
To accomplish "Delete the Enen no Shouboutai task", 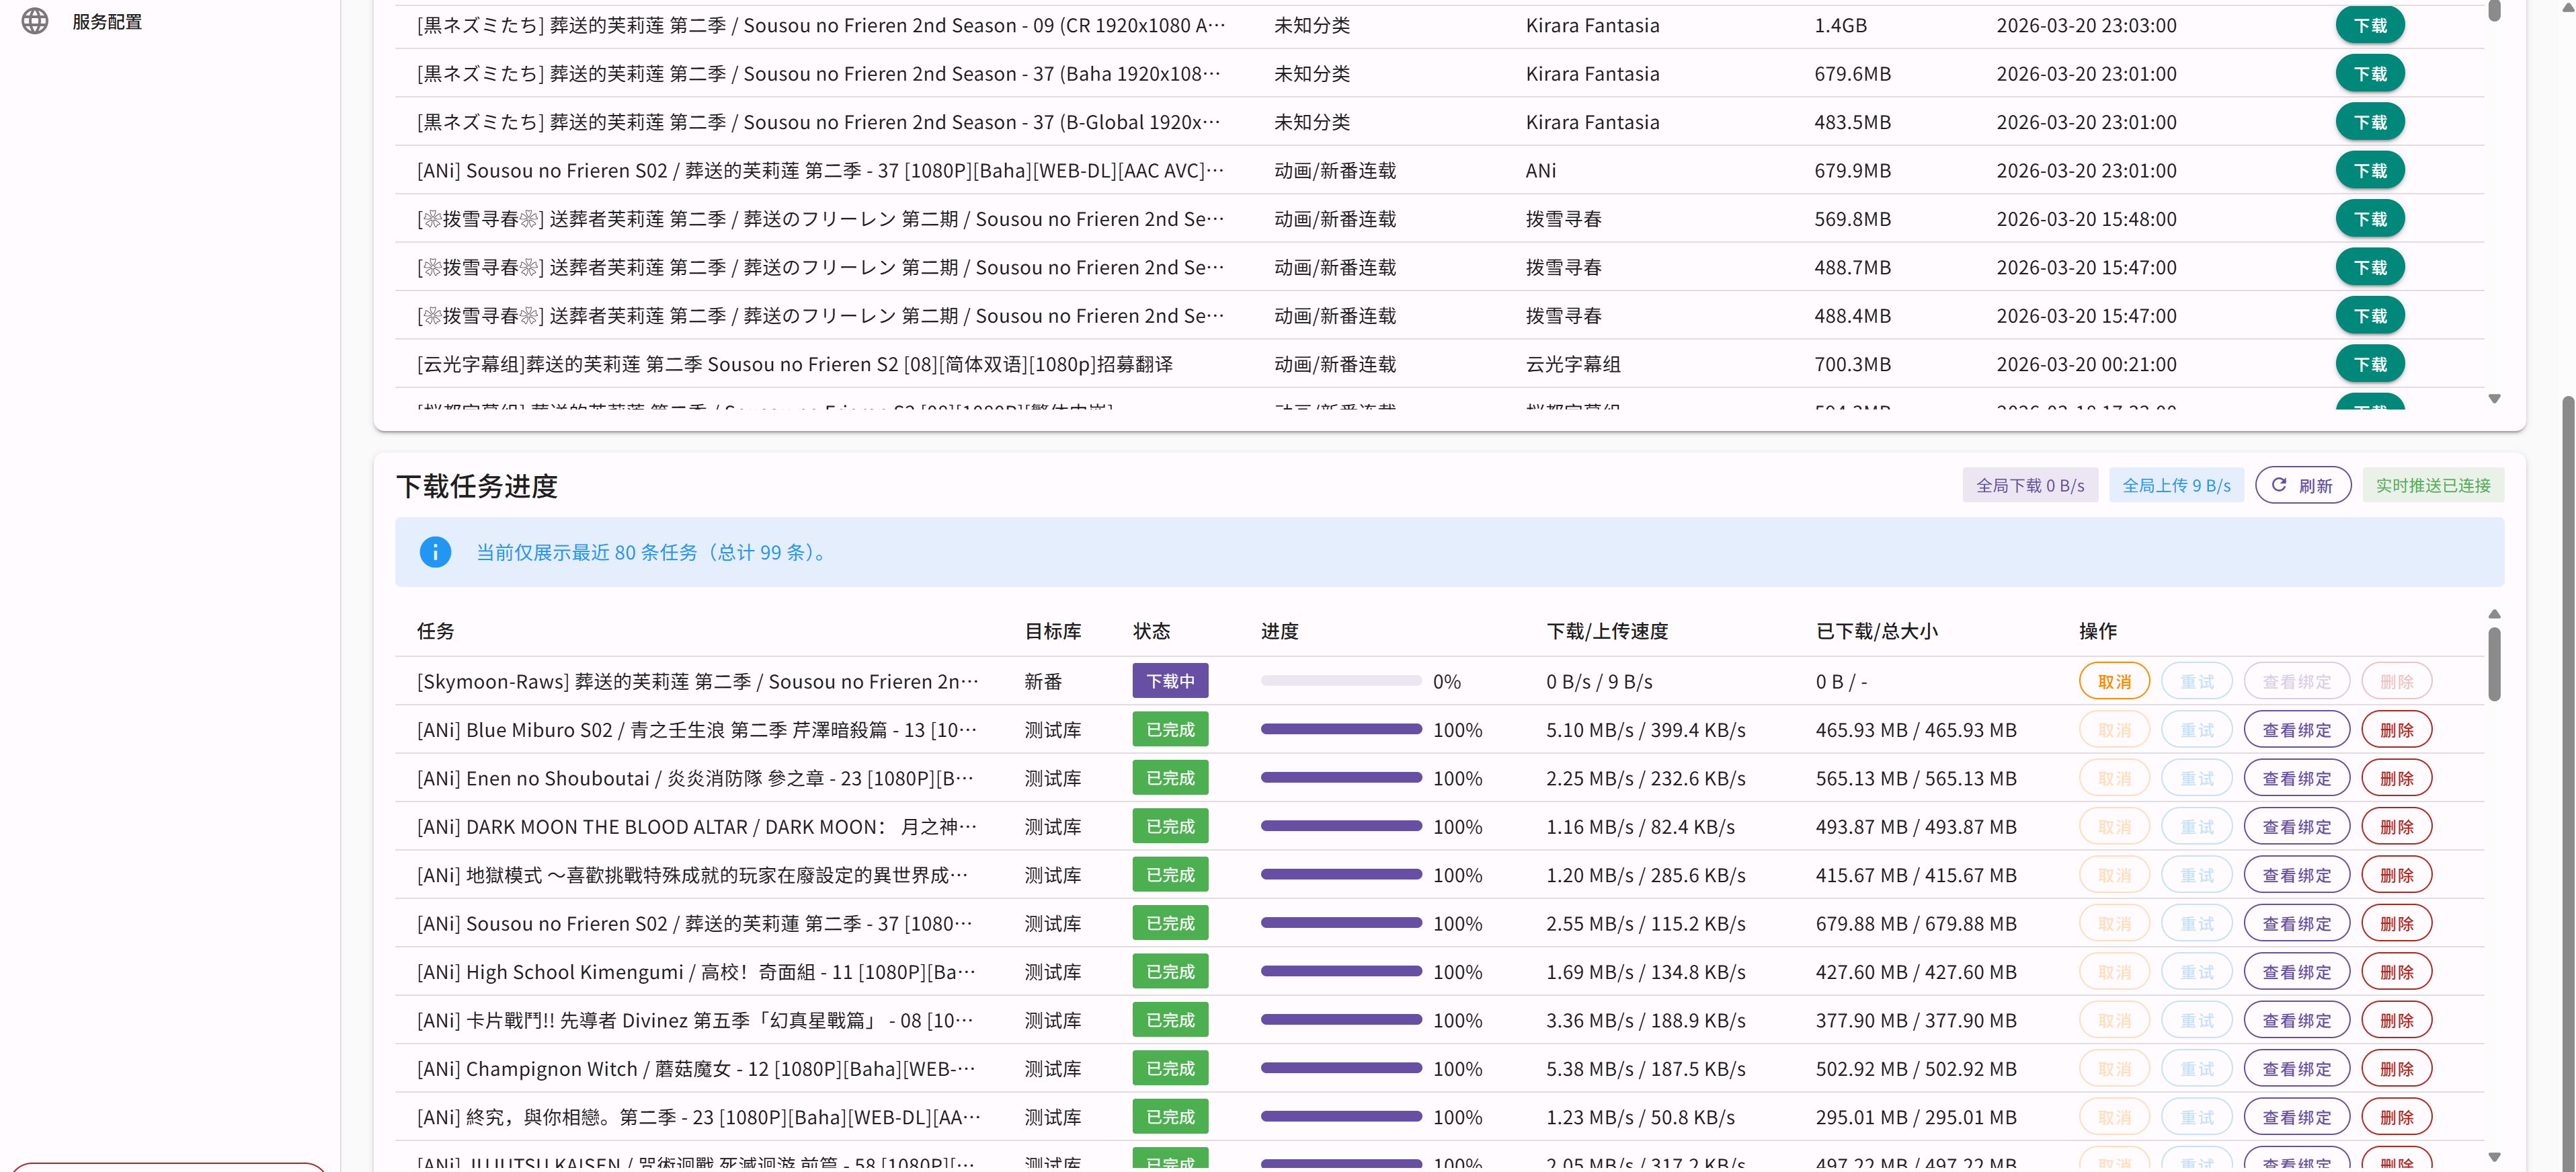I will 2396,779.
